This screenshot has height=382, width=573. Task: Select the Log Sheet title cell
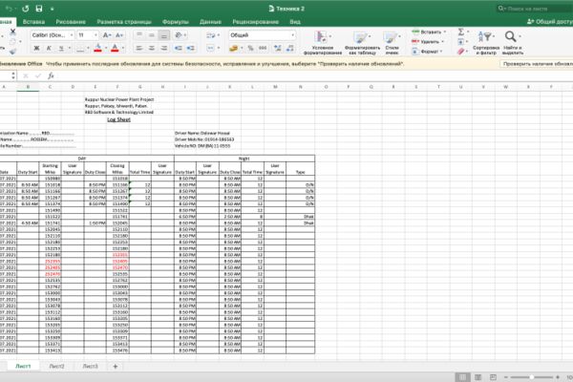pyautogui.click(x=118, y=119)
